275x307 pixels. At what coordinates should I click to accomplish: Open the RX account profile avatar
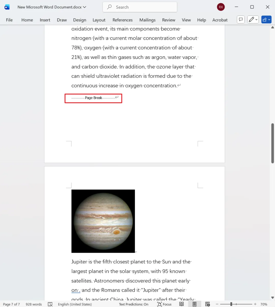tap(221, 7)
